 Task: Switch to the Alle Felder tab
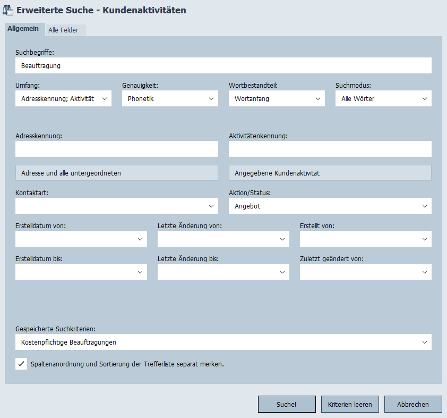click(63, 30)
